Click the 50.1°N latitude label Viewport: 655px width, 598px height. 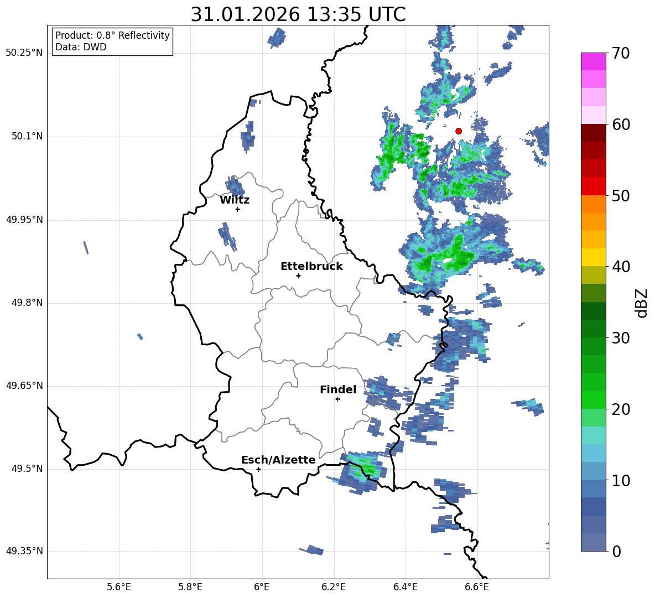pyautogui.click(x=27, y=137)
